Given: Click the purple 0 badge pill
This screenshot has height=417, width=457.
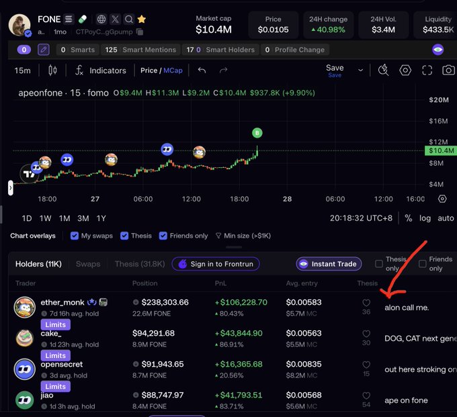Looking at the screenshot, I should pyautogui.click(x=24, y=50).
